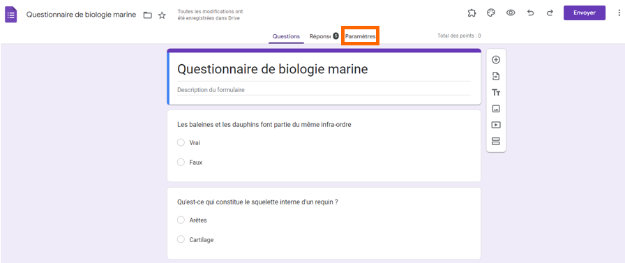Viewport: 625px width, 263px height.
Task: Add section icon in side toolbar
Action: pyautogui.click(x=496, y=141)
